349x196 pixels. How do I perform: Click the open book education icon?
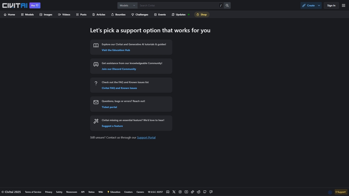coord(96,45)
